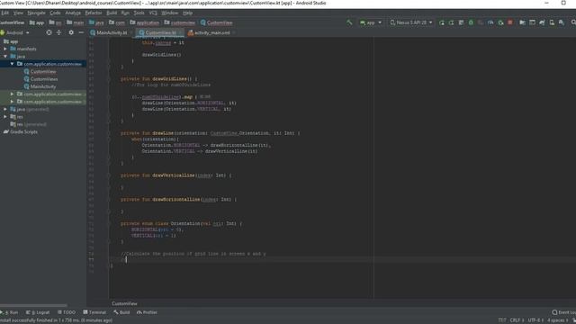
Task: Switch to the activity_main.xml tab
Action: pos(211,32)
